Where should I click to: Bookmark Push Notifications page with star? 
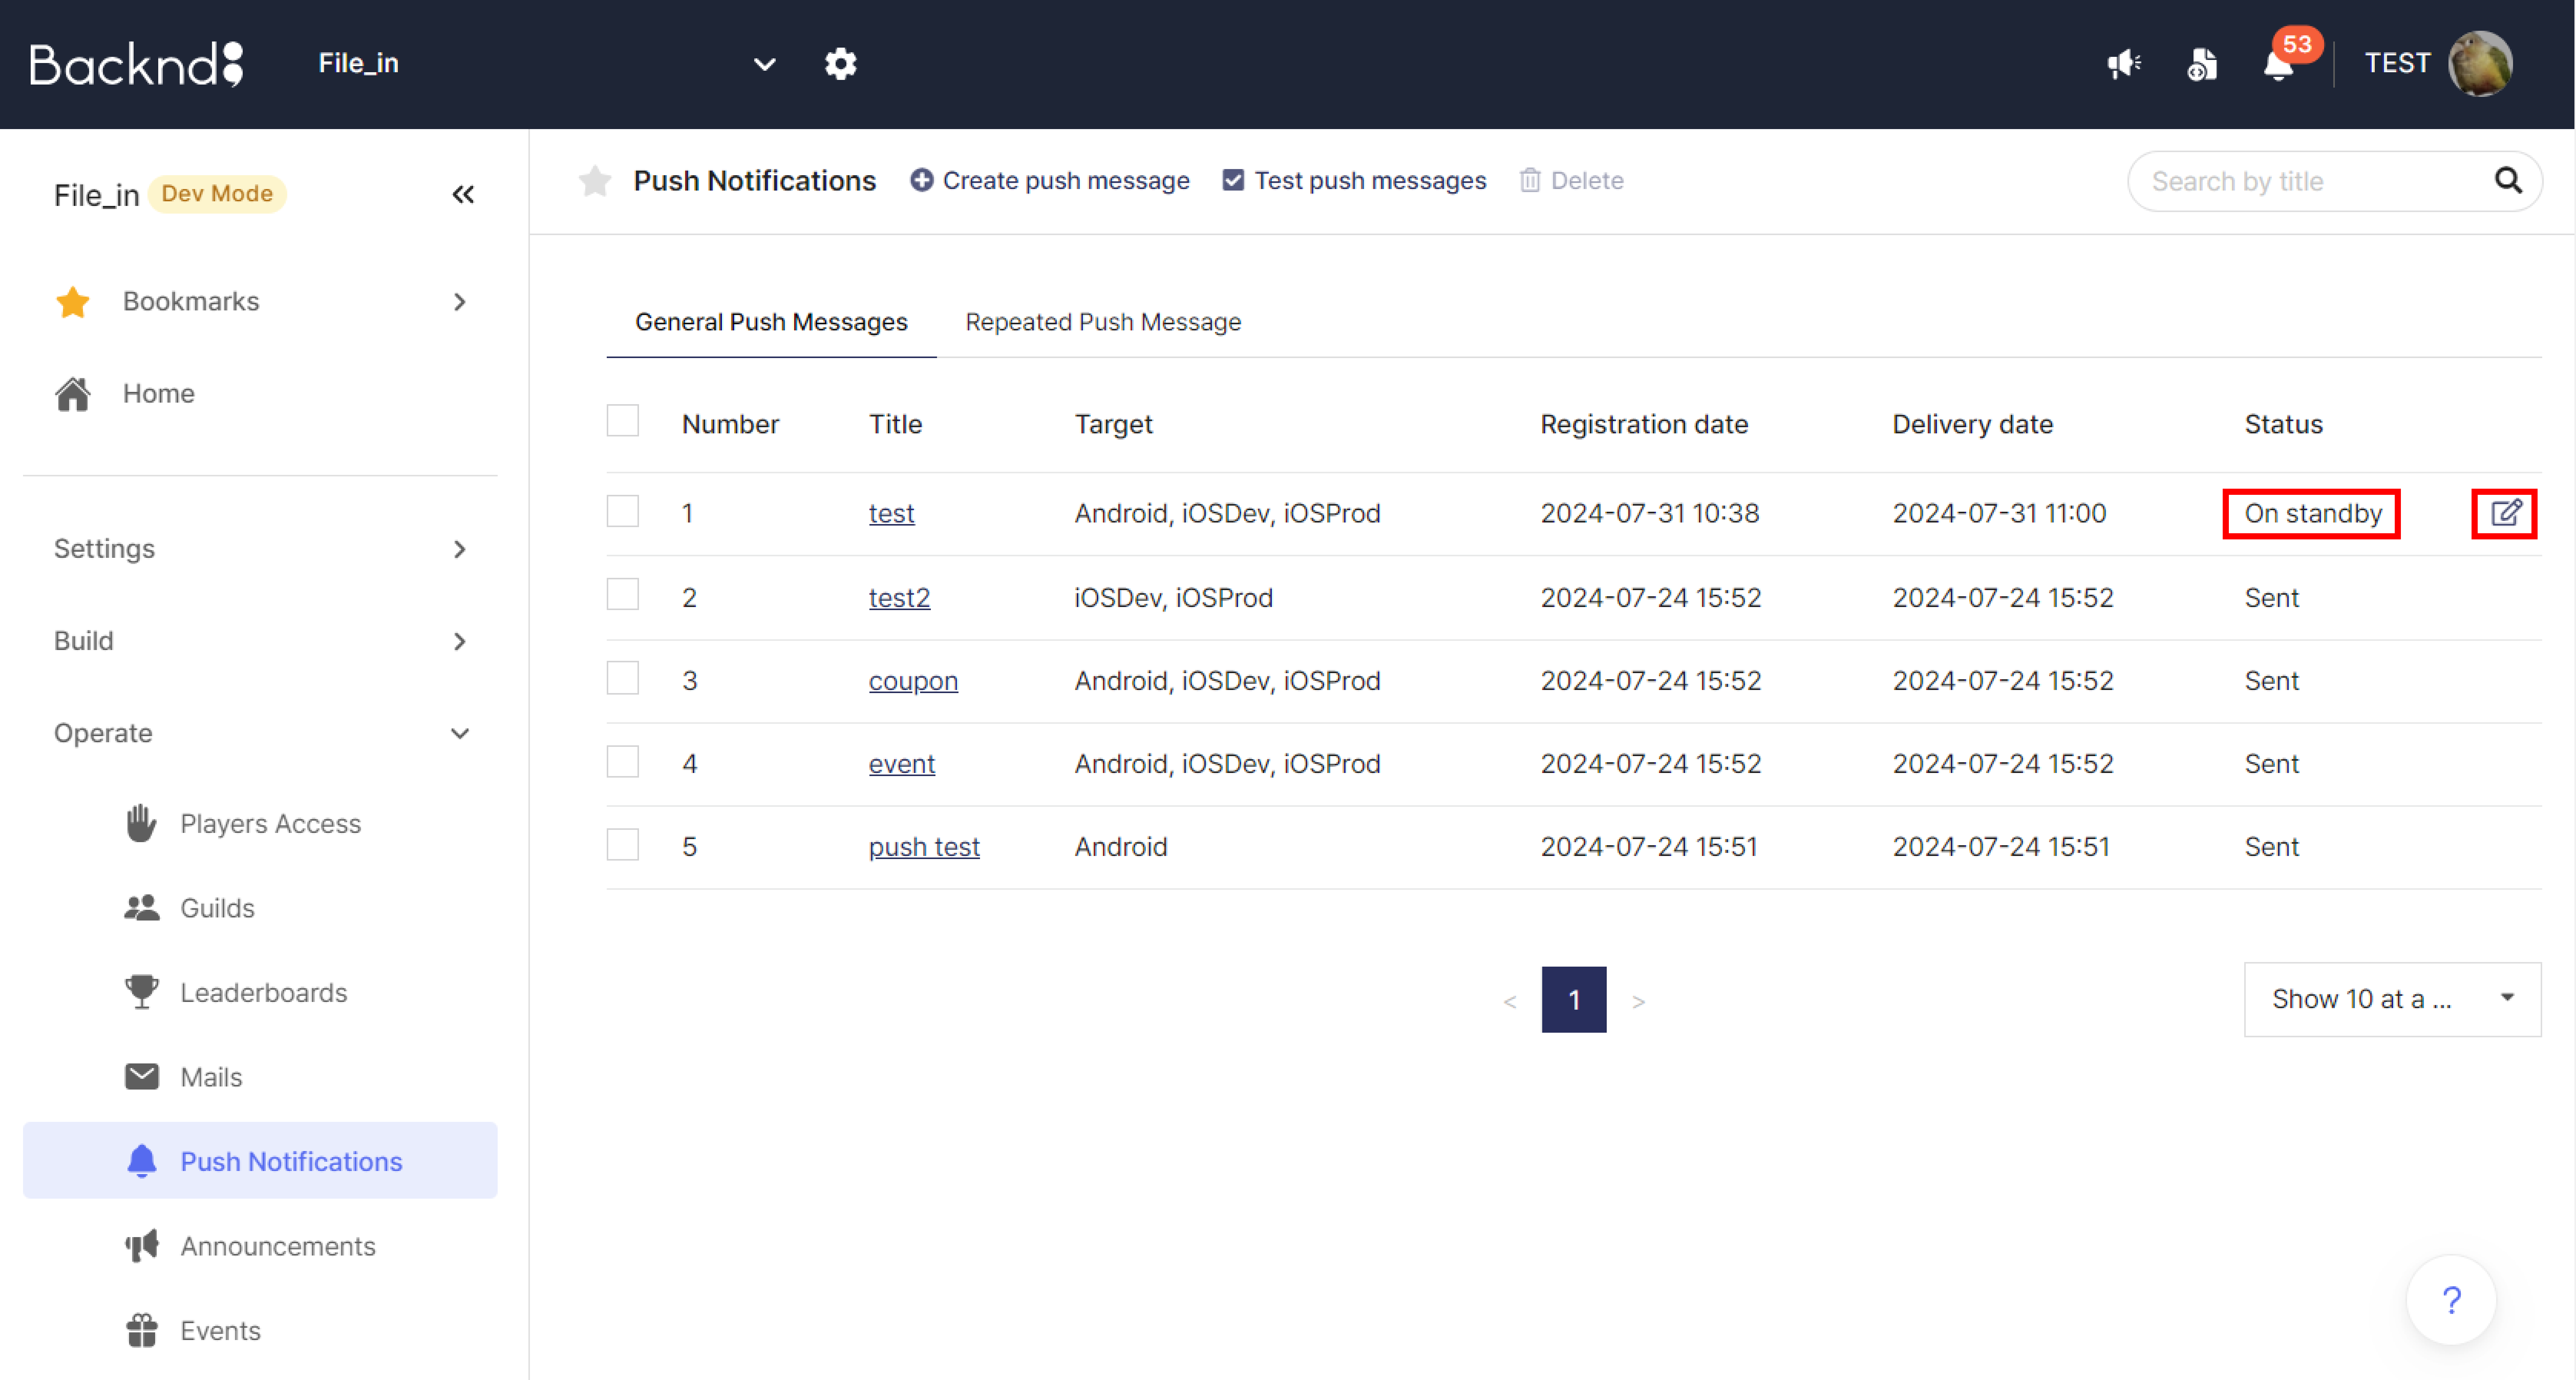pos(594,181)
